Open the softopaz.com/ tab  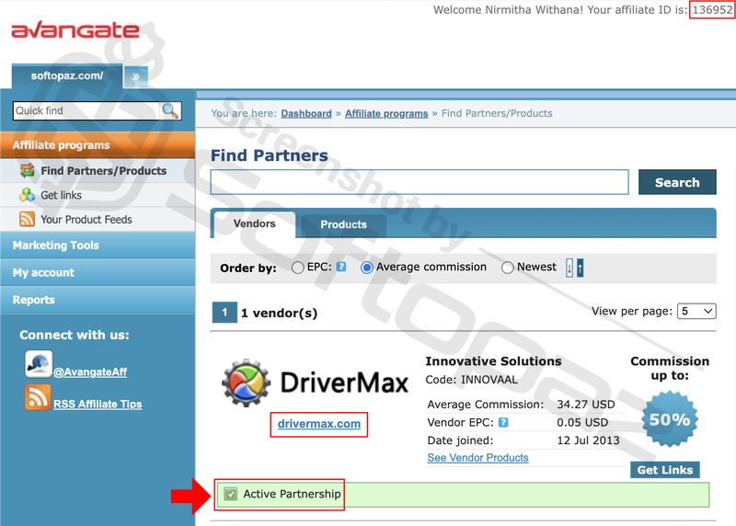pos(67,76)
